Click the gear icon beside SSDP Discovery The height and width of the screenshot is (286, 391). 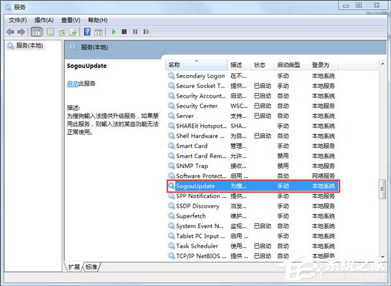[171, 206]
